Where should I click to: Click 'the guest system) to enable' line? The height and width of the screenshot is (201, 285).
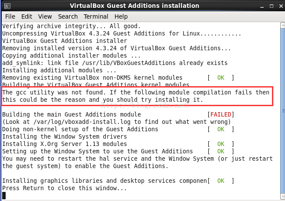(85, 166)
